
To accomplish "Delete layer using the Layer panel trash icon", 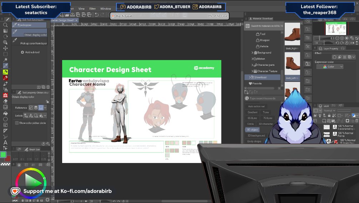I will pos(357,121).
